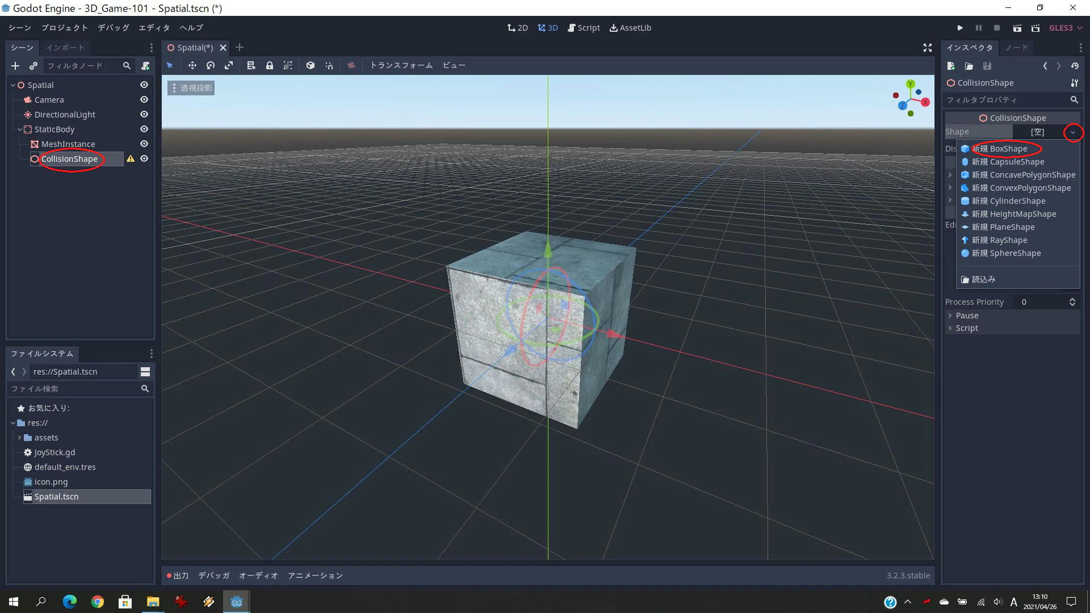The width and height of the screenshot is (1090, 613).
Task: Expand the Script section in inspector
Action: tap(1013, 328)
